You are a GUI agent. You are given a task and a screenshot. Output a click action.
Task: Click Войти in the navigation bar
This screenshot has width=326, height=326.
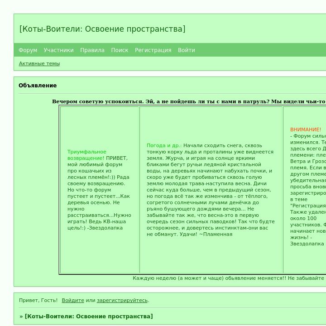[x=187, y=50]
